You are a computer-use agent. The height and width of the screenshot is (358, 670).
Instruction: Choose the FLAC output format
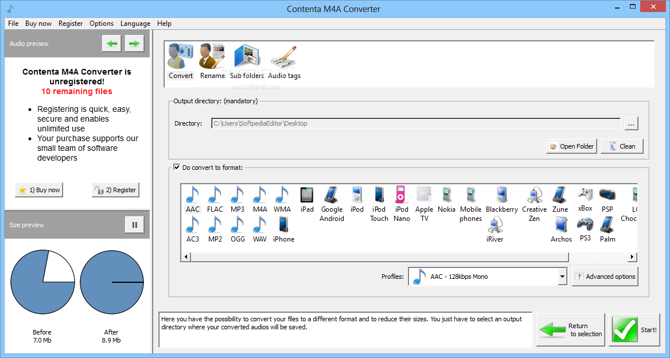point(215,200)
